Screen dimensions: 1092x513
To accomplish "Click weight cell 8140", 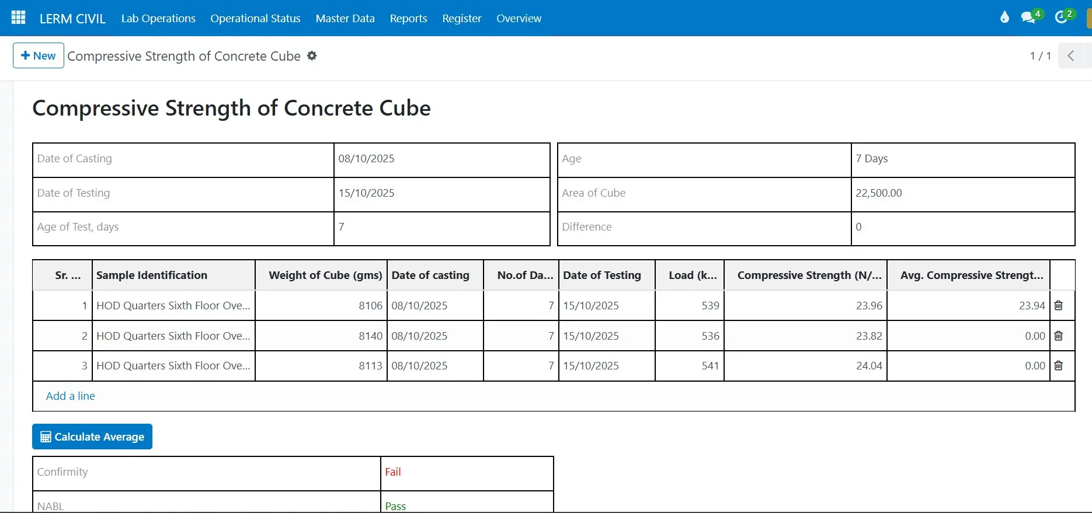I will point(321,336).
